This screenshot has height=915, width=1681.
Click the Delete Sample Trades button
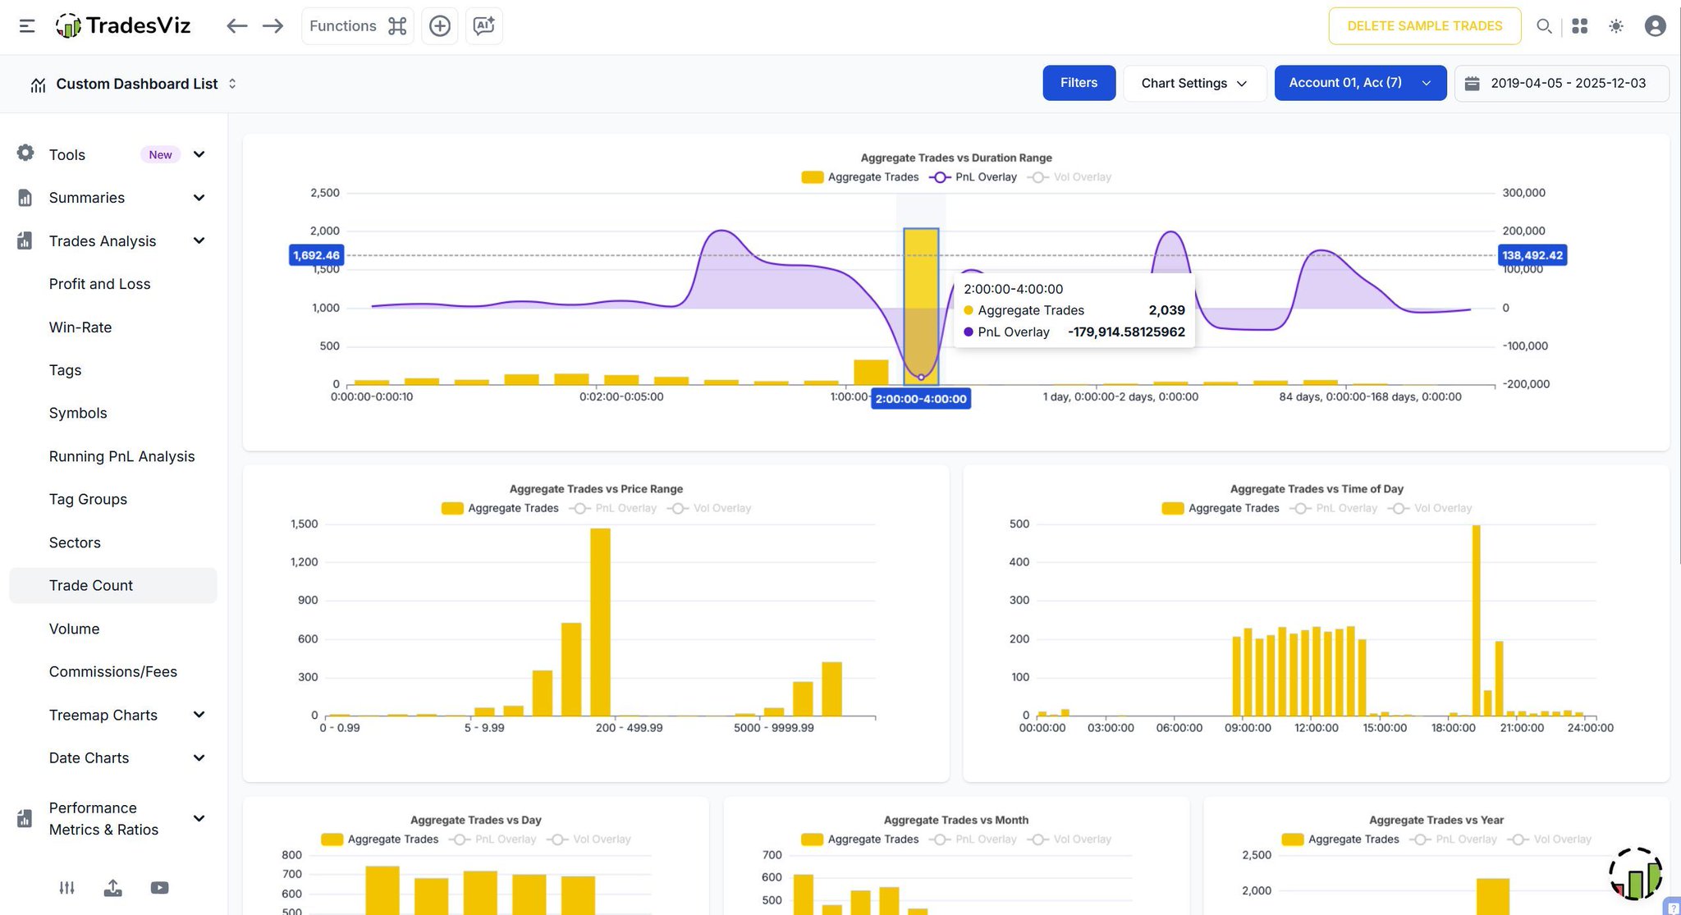[1424, 26]
